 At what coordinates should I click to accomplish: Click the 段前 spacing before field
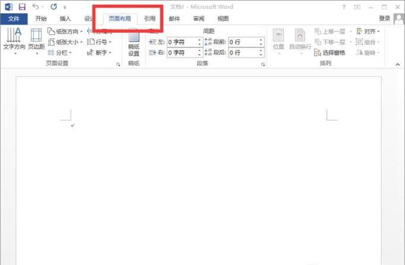[x=246, y=42]
